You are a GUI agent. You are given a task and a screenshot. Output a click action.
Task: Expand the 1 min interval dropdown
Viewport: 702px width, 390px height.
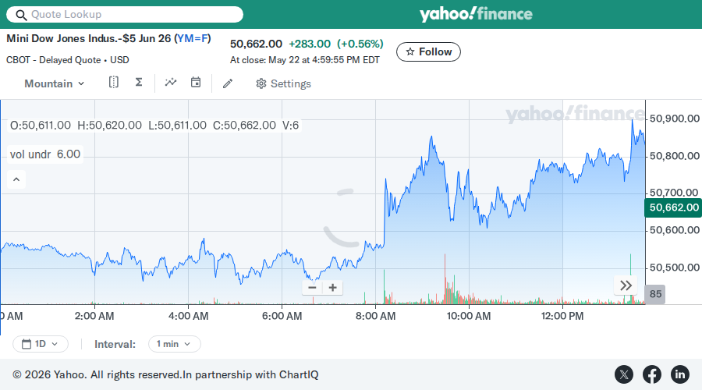(x=174, y=344)
